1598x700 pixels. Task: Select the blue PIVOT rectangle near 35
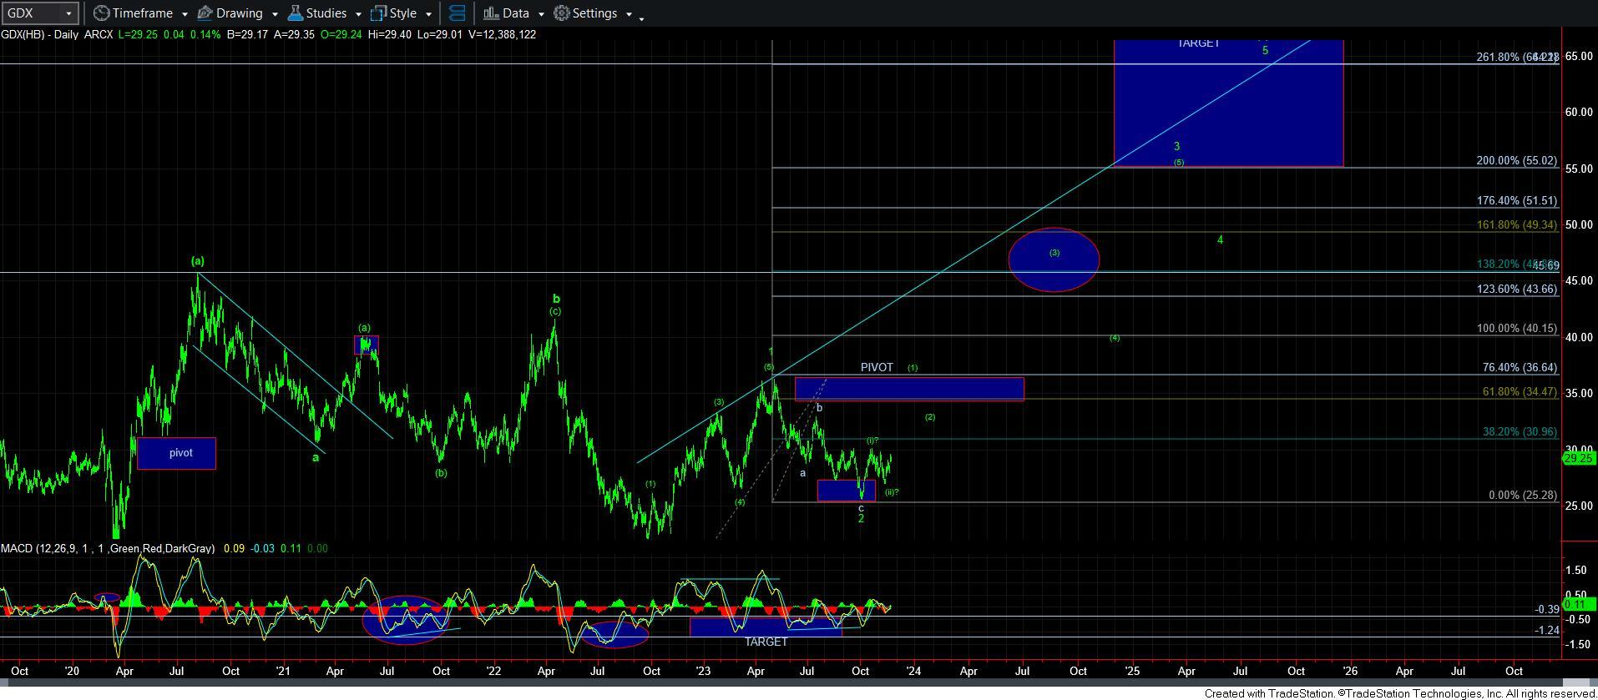pos(908,389)
